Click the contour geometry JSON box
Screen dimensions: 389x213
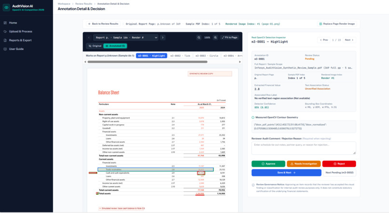(304, 127)
